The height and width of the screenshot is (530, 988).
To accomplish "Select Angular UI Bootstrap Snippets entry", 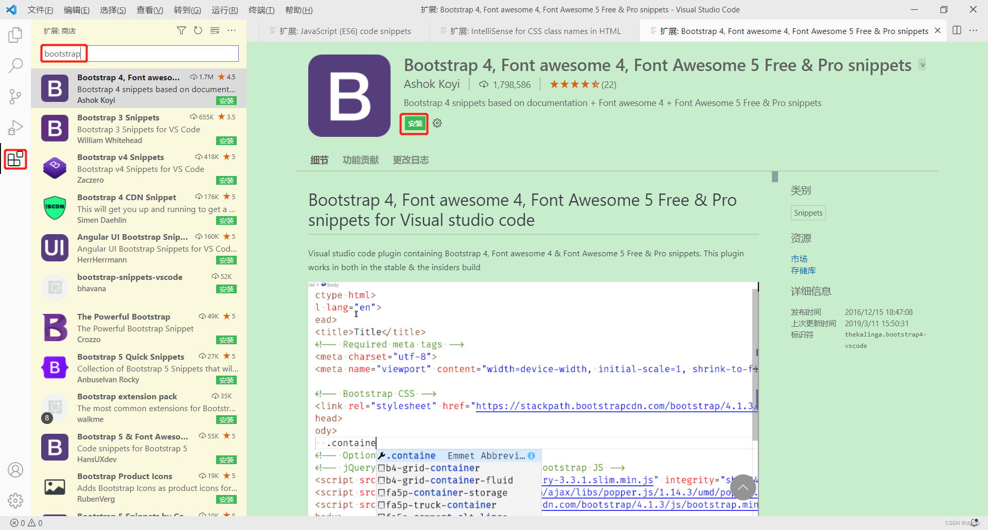I will [138, 248].
